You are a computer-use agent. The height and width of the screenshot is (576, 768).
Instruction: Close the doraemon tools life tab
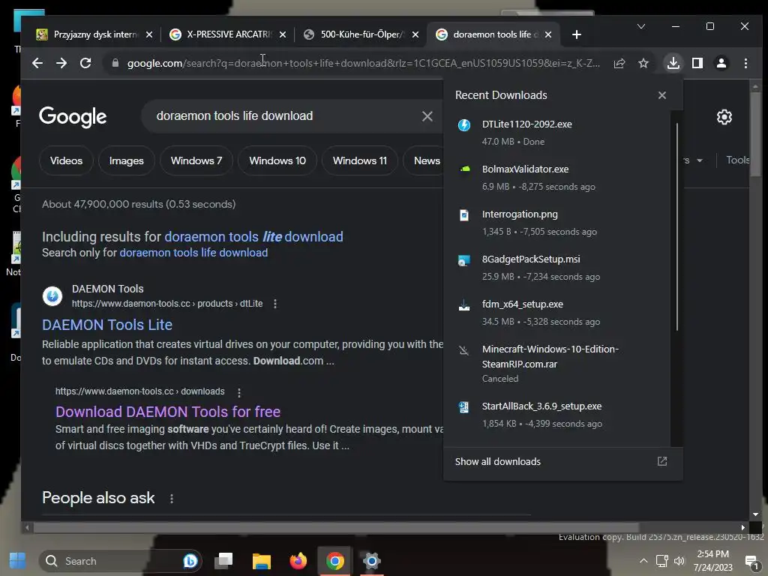click(x=548, y=34)
